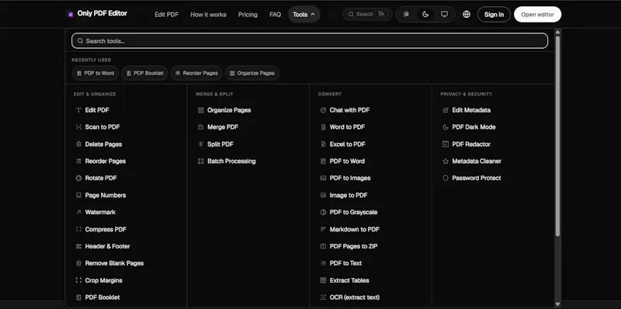Switch to light theme sun toggle
This screenshot has width=621, height=309.
point(406,14)
